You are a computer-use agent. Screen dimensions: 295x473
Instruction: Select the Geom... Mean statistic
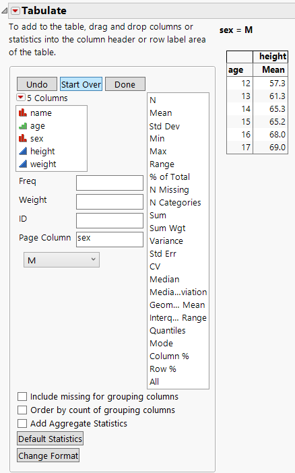point(177,305)
